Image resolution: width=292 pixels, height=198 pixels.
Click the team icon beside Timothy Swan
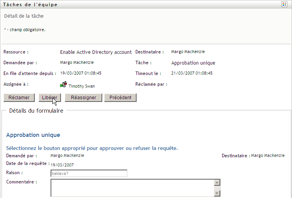64,85
